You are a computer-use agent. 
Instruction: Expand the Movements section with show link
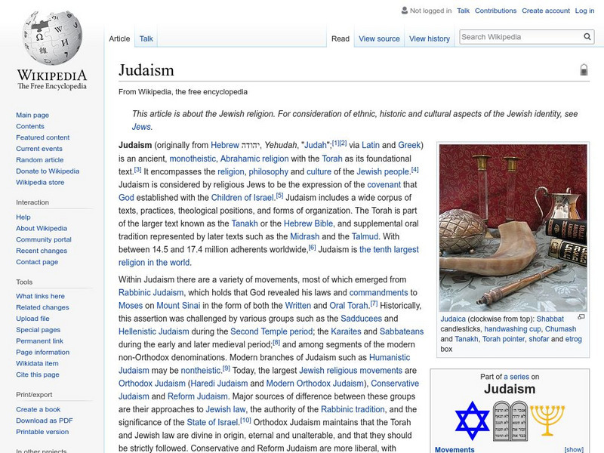pos(574,449)
